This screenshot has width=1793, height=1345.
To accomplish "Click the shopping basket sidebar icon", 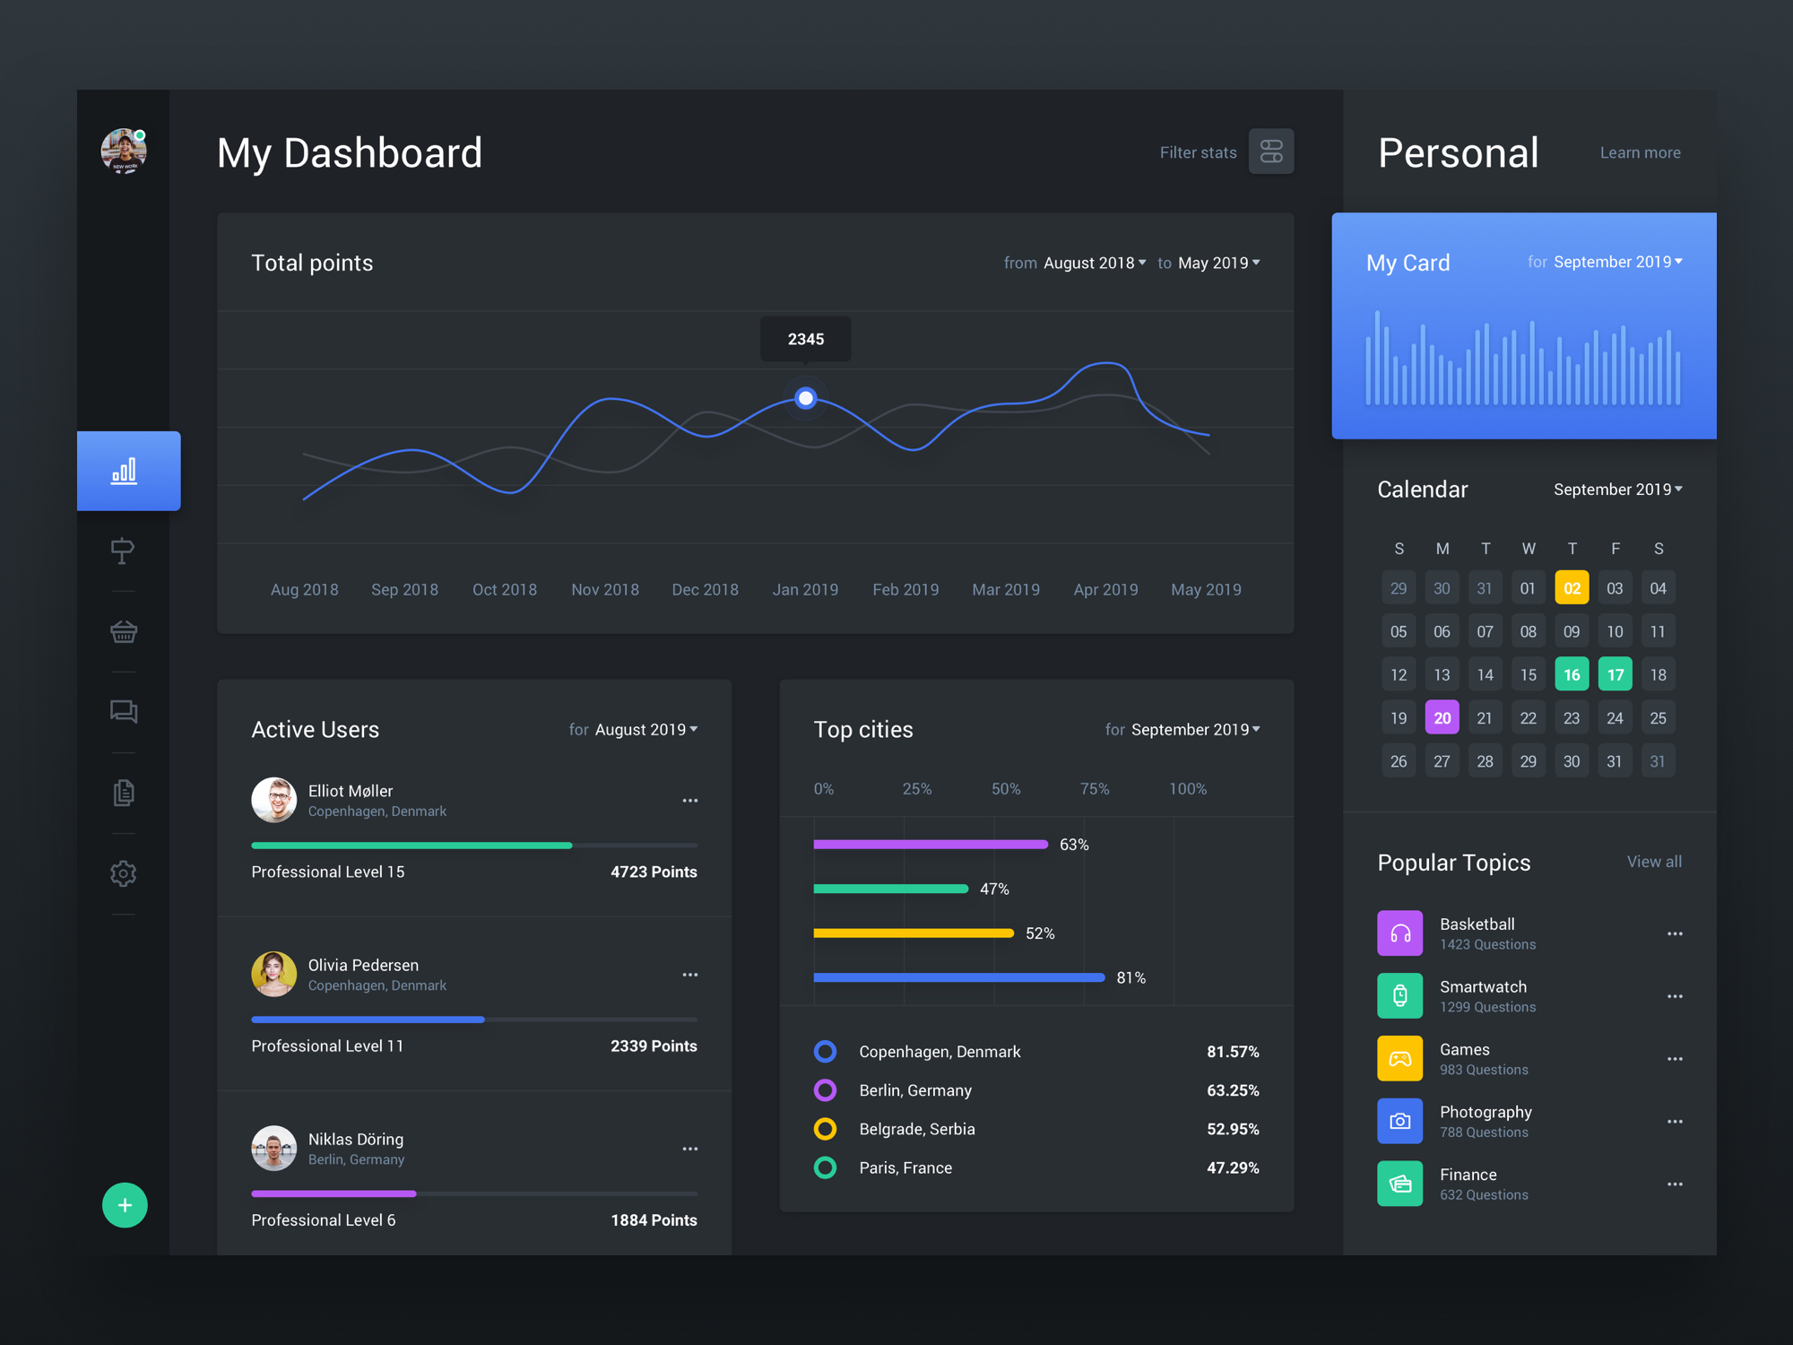I will (123, 631).
